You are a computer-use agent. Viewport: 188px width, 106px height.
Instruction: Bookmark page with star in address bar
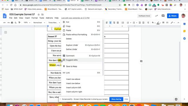coord(120,5)
